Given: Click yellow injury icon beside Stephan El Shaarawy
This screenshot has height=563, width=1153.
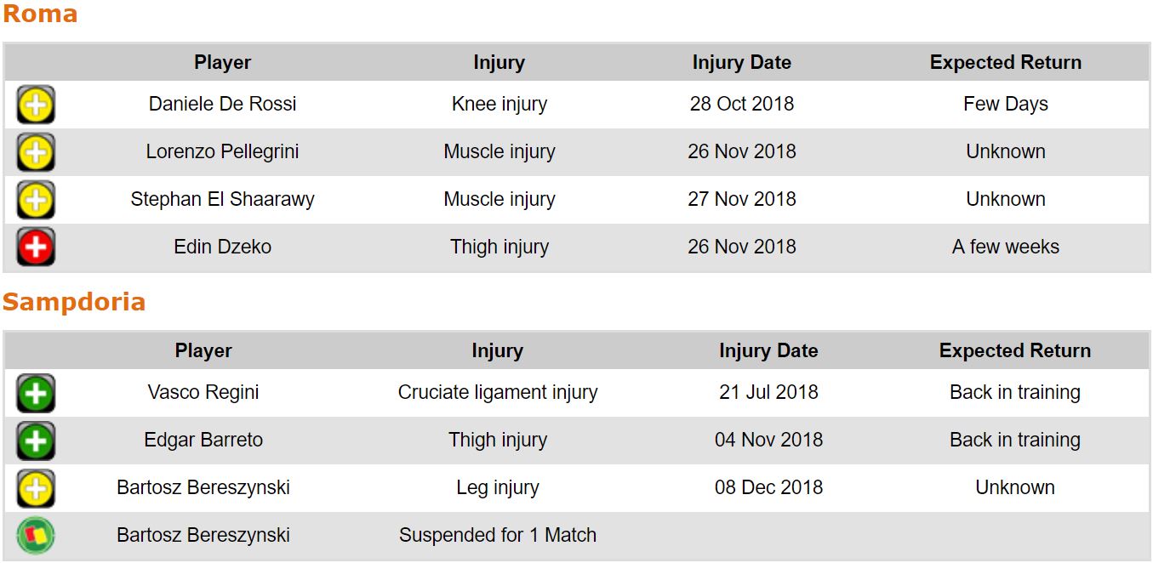Looking at the screenshot, I should [x=36, y=201].
